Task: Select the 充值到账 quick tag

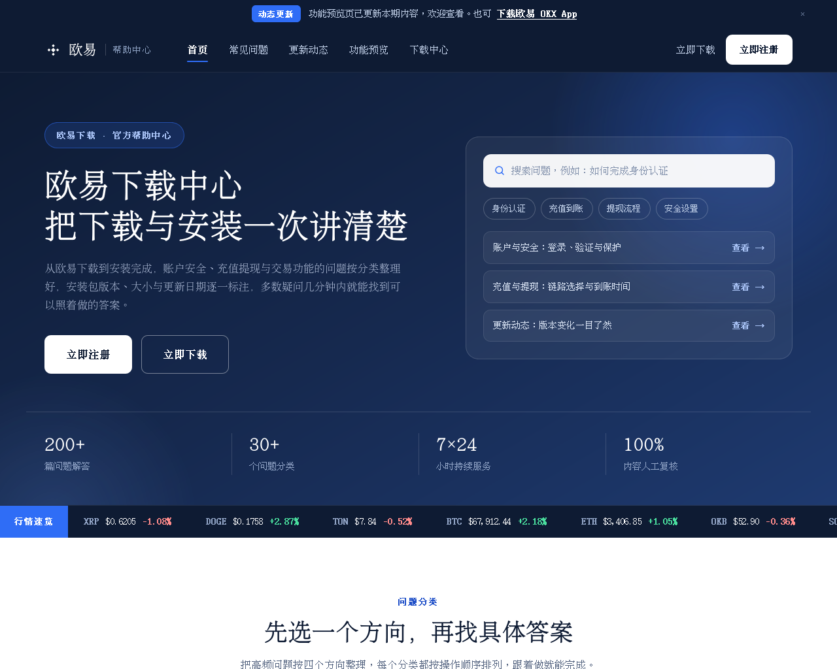Action: [566, 208]
